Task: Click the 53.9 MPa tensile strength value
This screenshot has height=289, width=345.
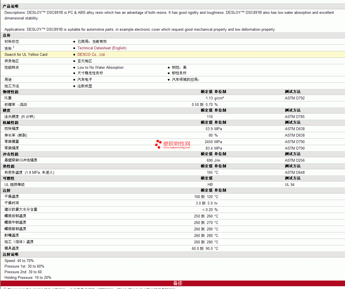Action: [214, 129]
